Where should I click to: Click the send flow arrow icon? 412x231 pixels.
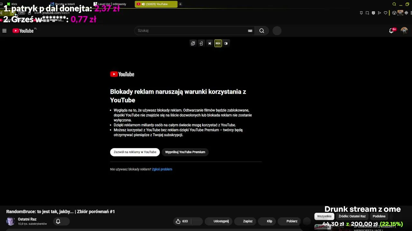[379, 13]
